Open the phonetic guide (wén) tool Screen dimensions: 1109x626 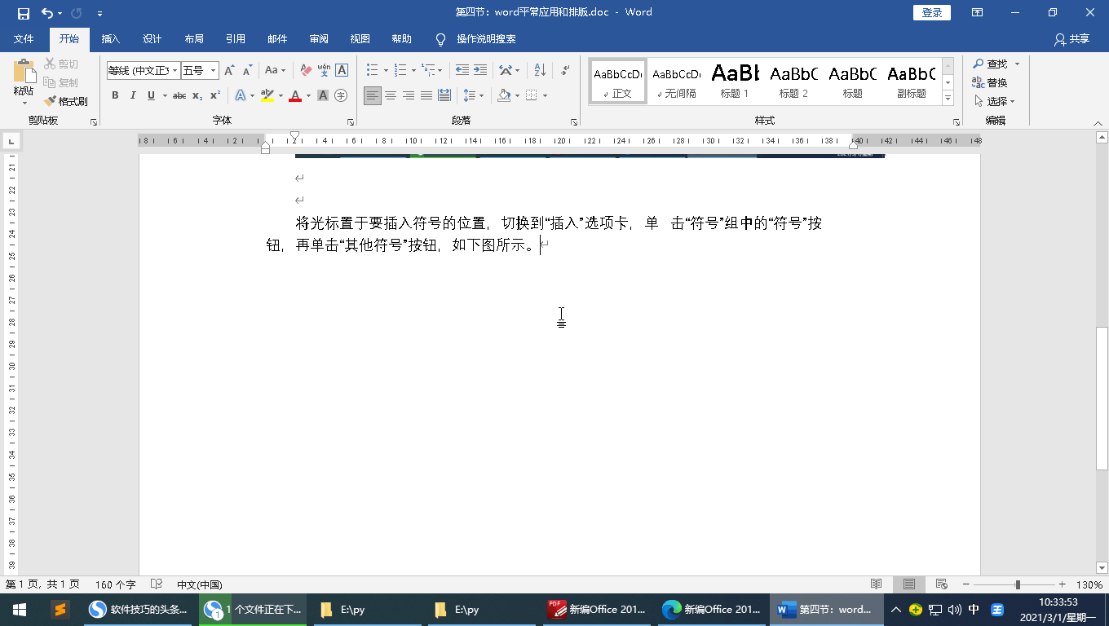coord(324,71)
